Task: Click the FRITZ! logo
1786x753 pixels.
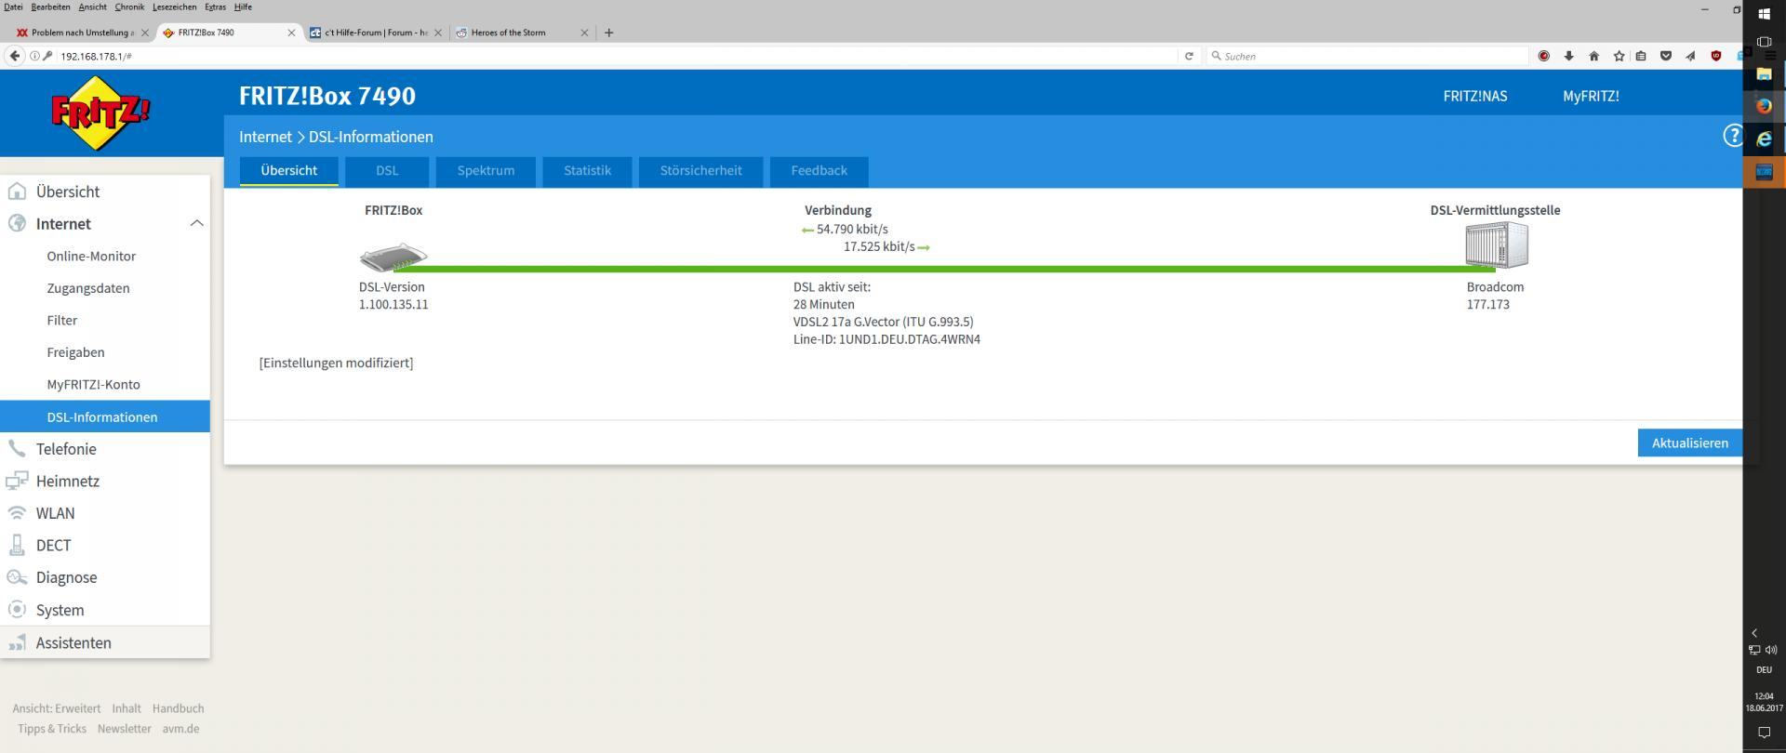Action: (x=100, y=113)
